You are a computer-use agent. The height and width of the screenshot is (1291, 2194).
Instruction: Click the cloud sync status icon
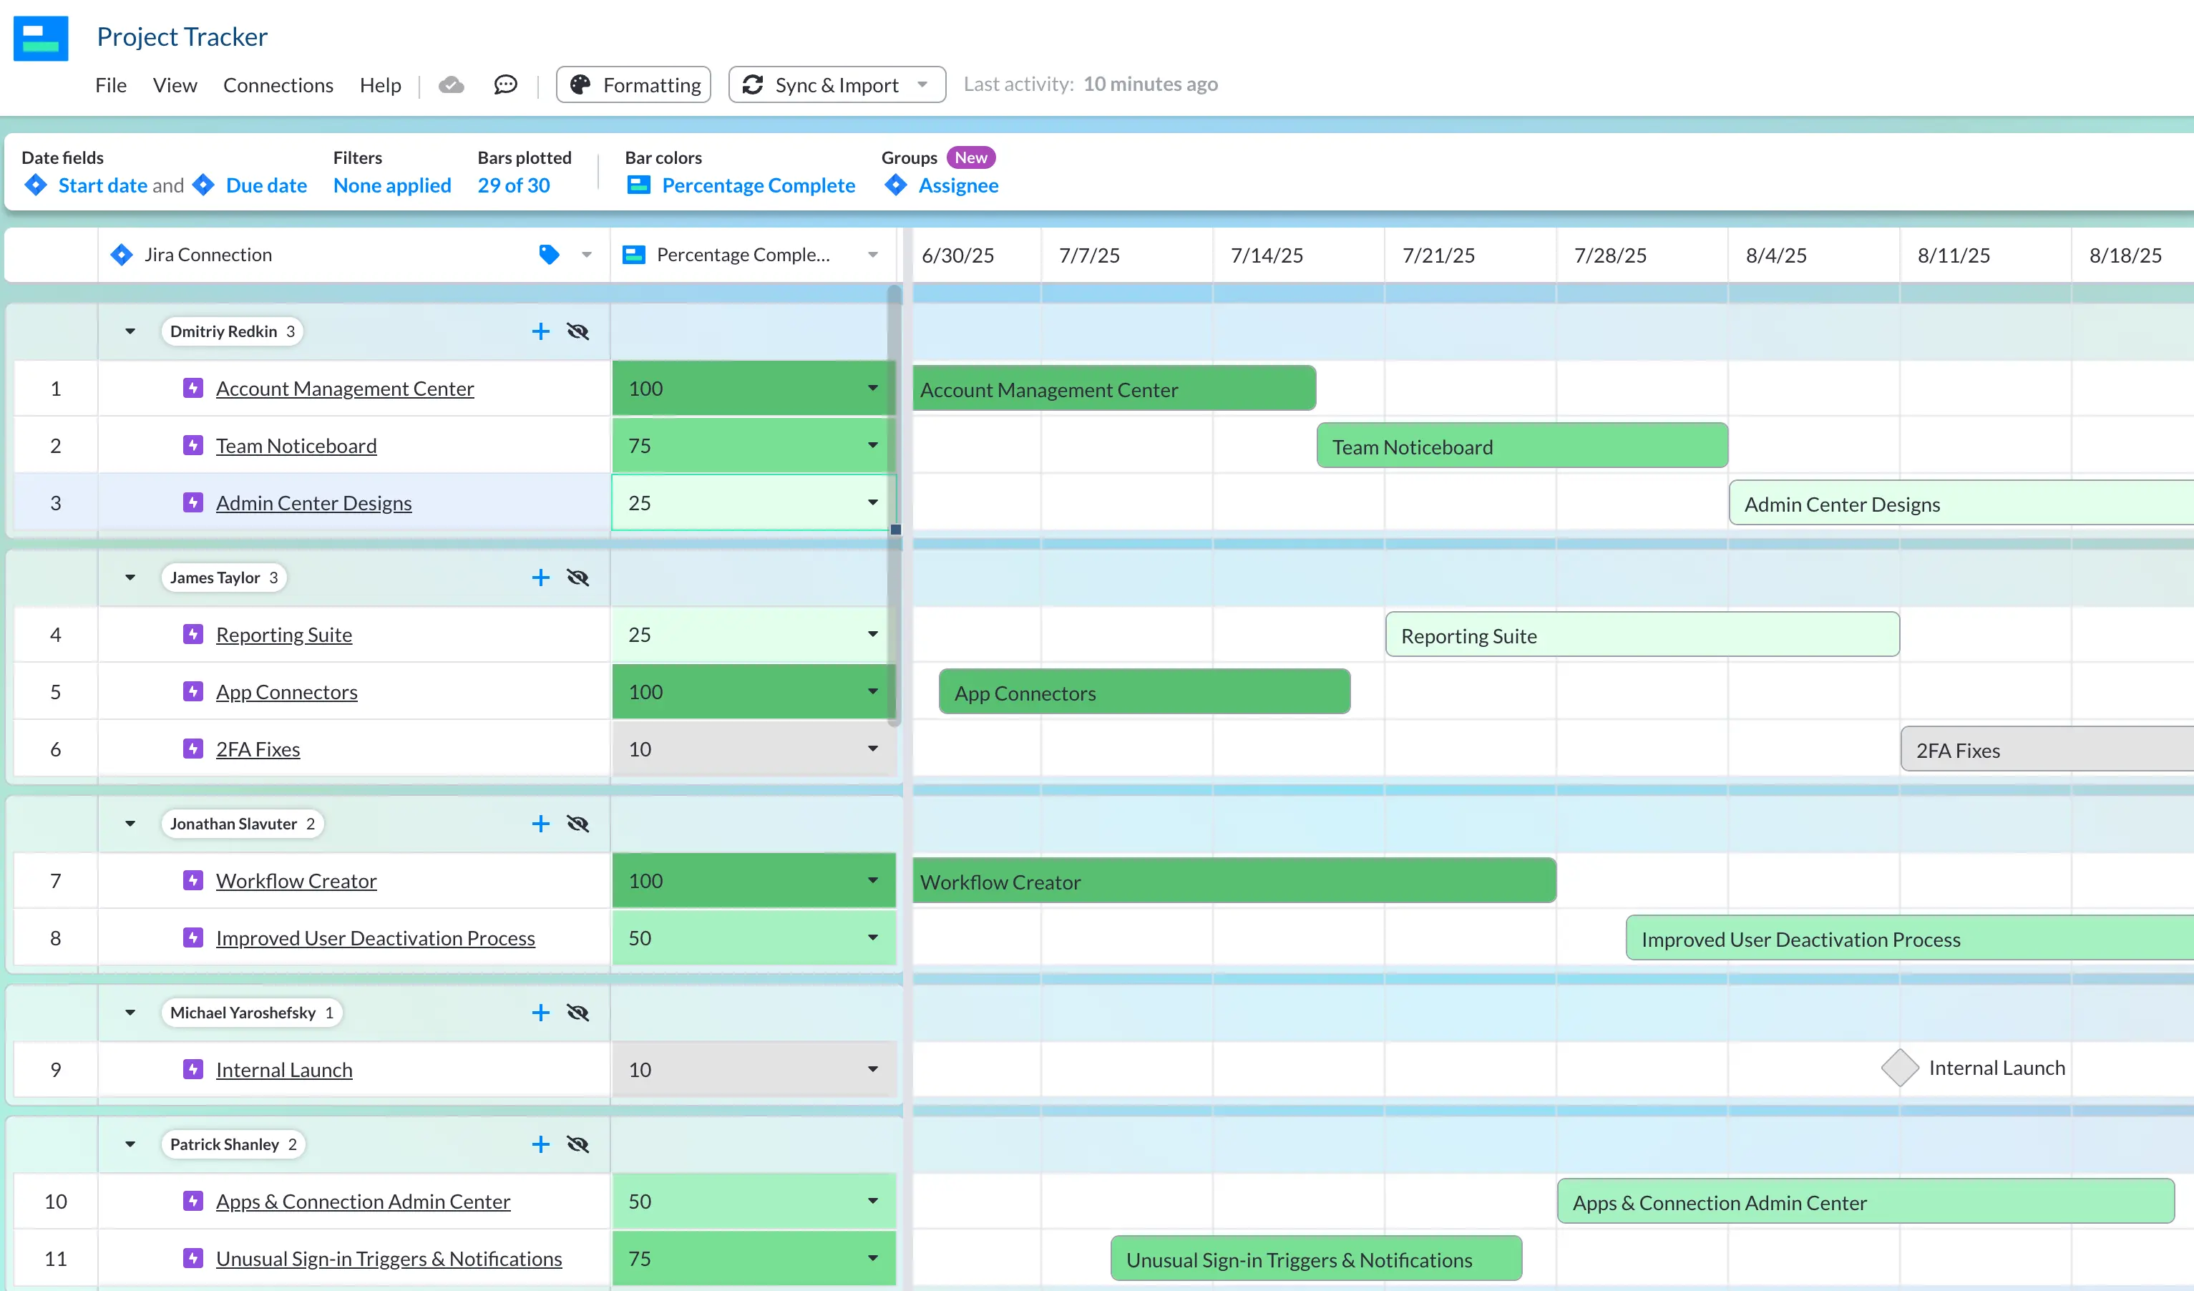pyautogui.click(x=452, y=84)
